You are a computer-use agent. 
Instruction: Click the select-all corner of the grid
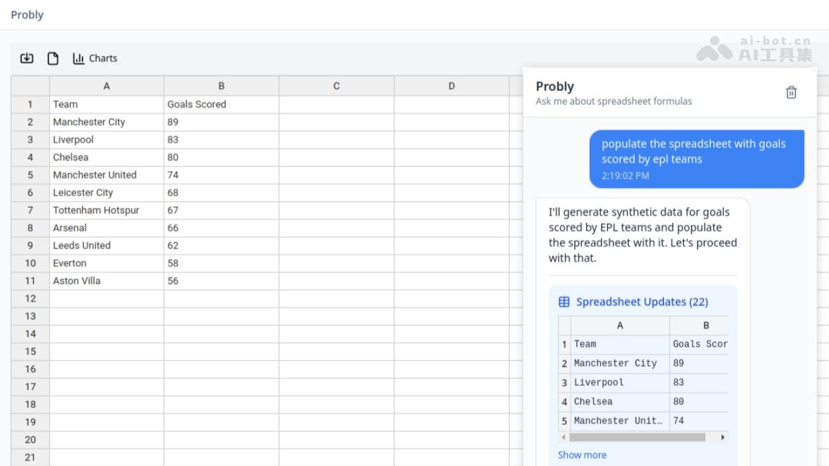click(30, 86)
